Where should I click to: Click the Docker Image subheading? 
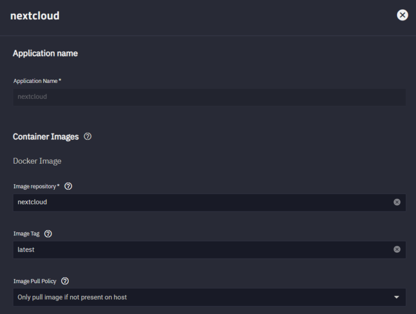click(x=37, y=161)
